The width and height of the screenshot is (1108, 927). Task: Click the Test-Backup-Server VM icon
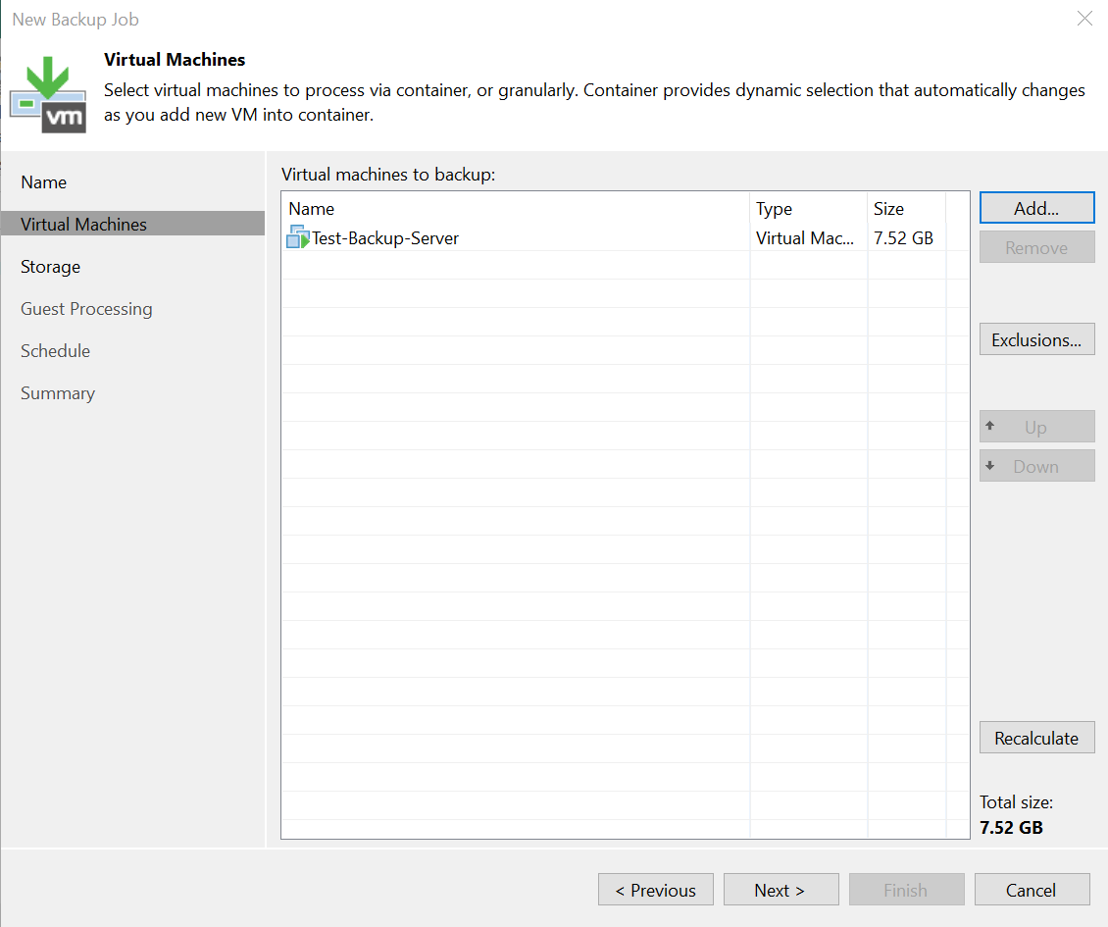pos(298,237)
